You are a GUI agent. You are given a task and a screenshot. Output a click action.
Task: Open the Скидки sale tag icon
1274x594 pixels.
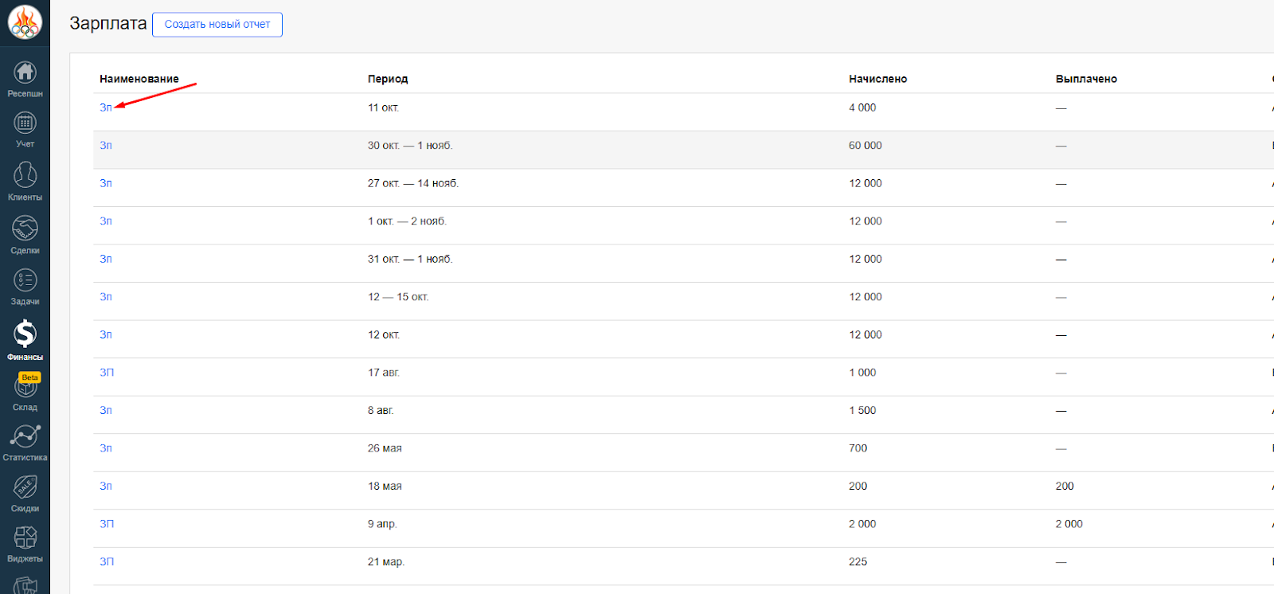tap(25, 487)
